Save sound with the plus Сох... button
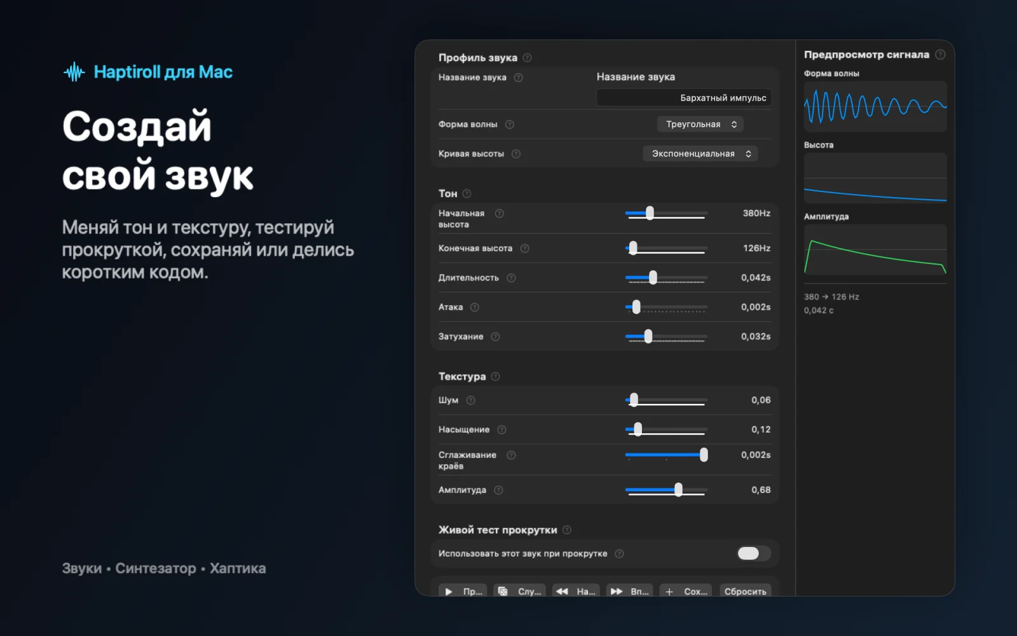Screen dimensions: 1017x636 [x=686, y=591]
